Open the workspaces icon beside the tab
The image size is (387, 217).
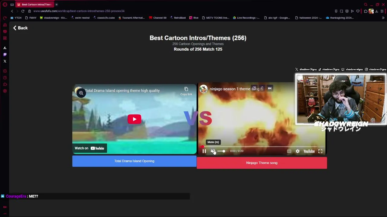tap(12, 5)
